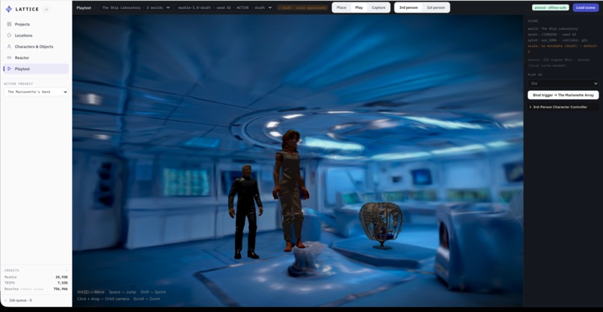Open Characters & Objects section
This screenshot has width=603, height=312.
(x=36, y=46)
